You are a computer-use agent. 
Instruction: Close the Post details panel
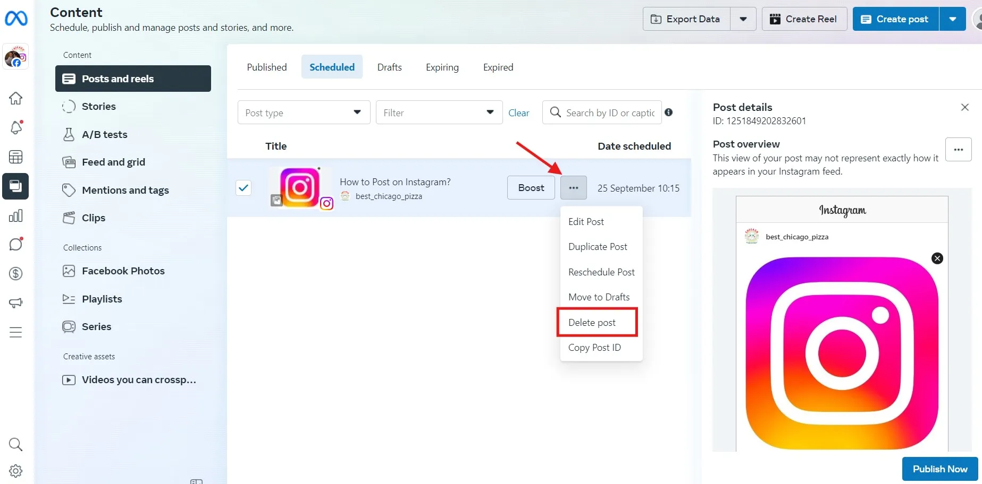pyautogui.click(x=965, y=107)
